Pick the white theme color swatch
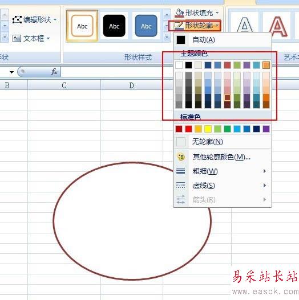 tap(179, 65)
